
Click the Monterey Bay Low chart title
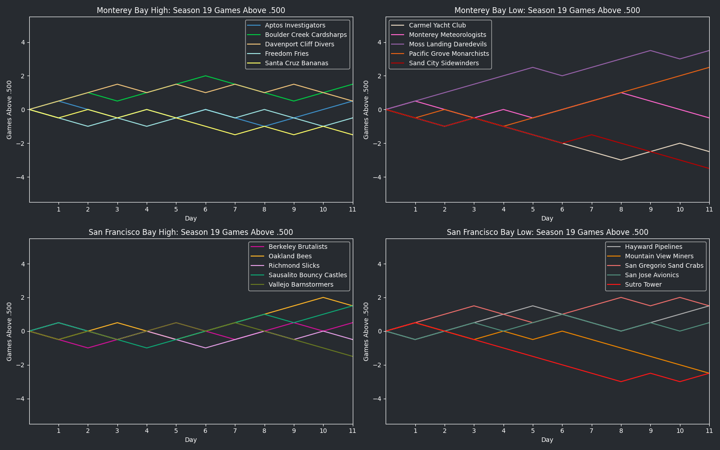pos(547,10)
